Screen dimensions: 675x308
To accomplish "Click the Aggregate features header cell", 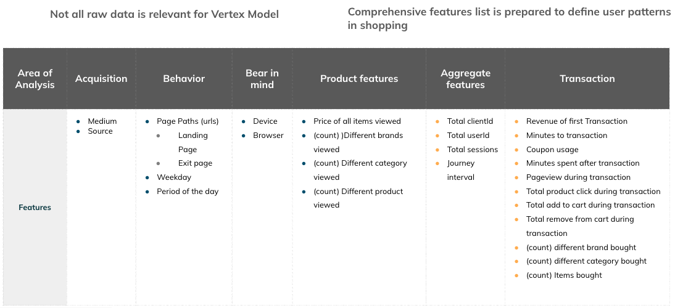I will click(465, 79).
